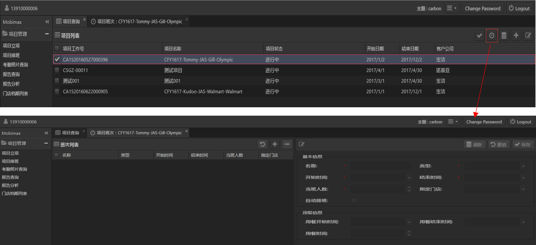The width and height of the screenshot is (536, 245).
Task: Click the database stack icon in 项目列表 toolbar
Action: coord(504,36)
